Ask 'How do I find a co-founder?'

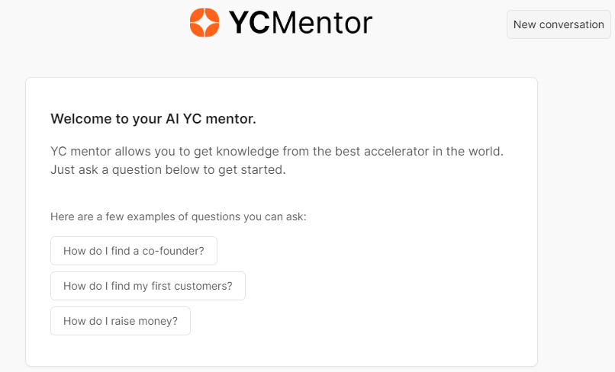tap(134, 251)
